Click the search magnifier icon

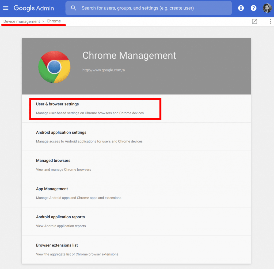click(x=73, y=8)
